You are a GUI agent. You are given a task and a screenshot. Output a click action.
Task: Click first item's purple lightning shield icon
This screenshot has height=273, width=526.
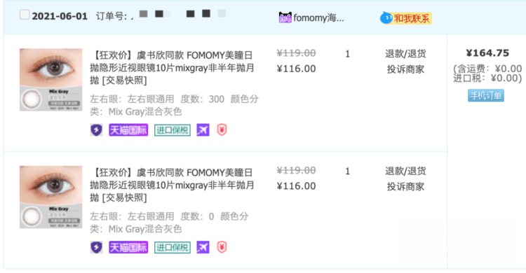[96, 130]
